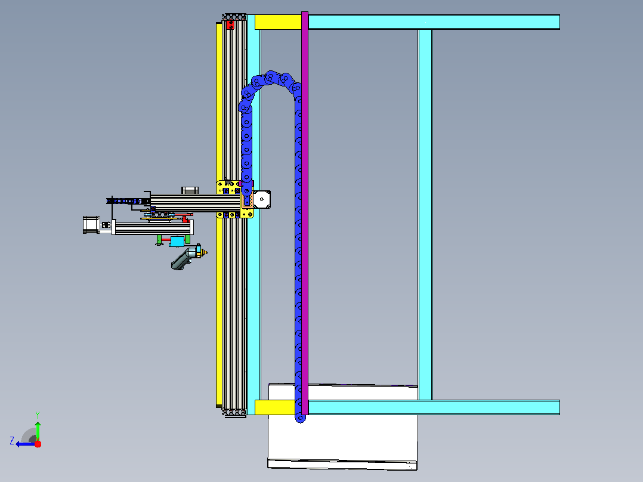Select the cyan bottom horizontal frame beam

[434, 407]
